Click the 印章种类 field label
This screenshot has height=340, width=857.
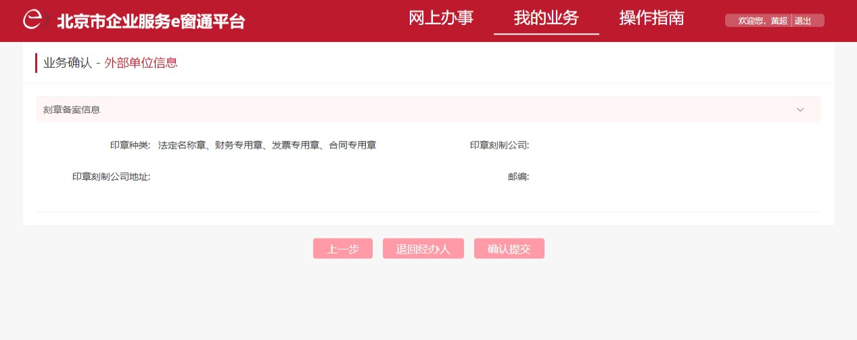130,145
